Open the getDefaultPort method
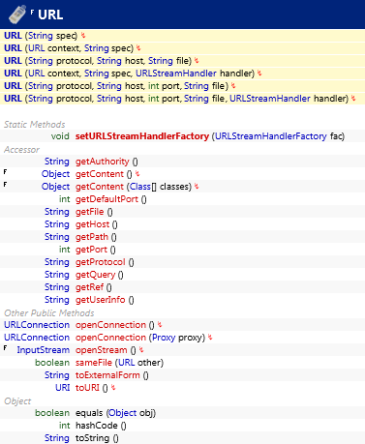365x444 pixels. point(106,199)
